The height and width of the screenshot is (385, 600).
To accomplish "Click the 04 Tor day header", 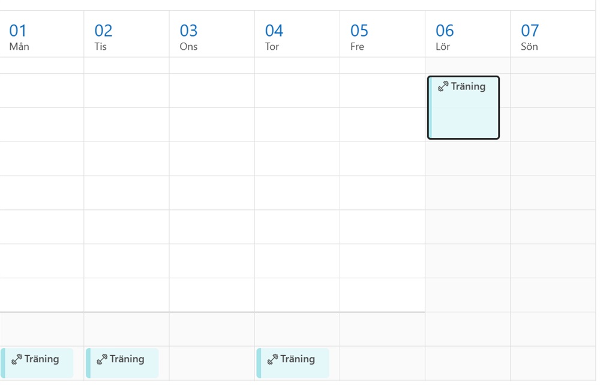I will (274, 36).
